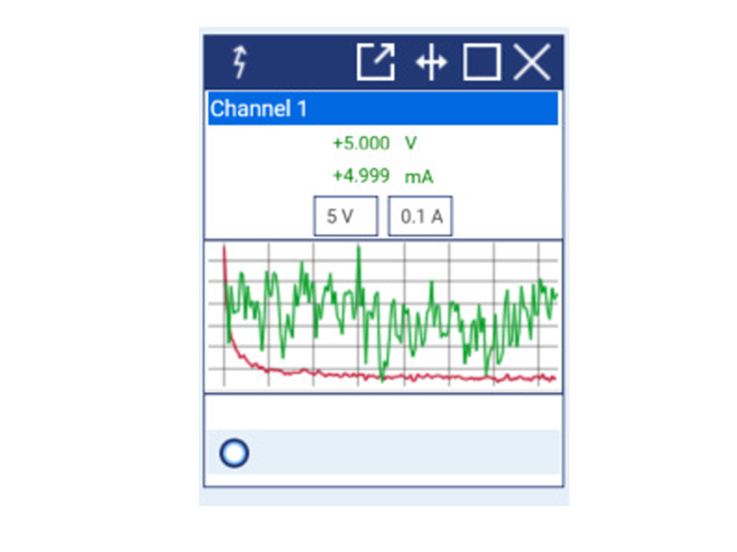The width and height of the screenshot is (737, 552).
Task: Click the V unit label
Action: click(x=410, y=144)
